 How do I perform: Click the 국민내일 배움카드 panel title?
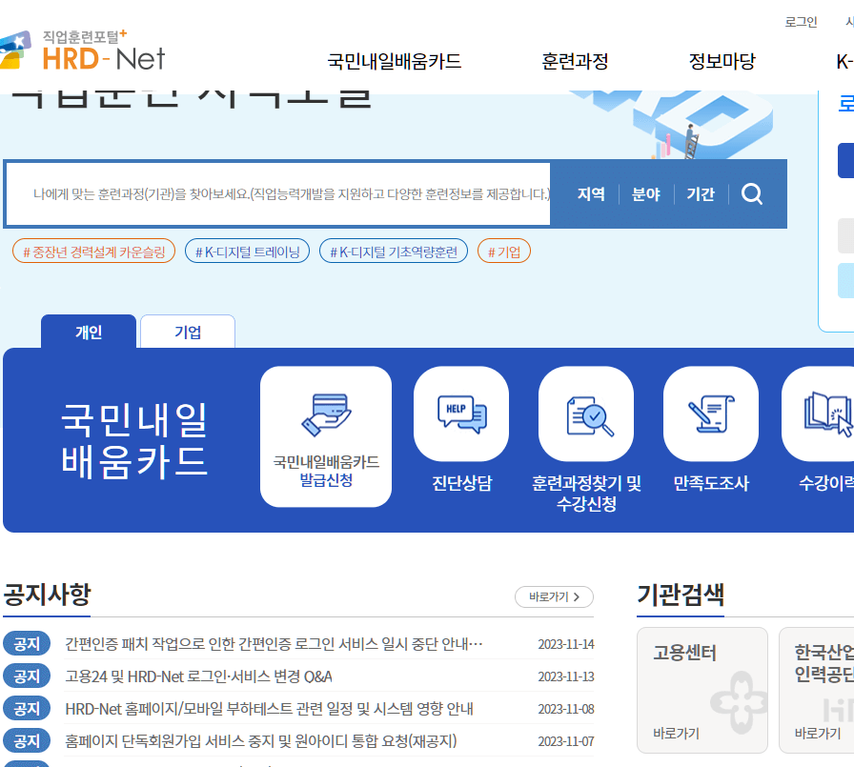click(134, 440)
